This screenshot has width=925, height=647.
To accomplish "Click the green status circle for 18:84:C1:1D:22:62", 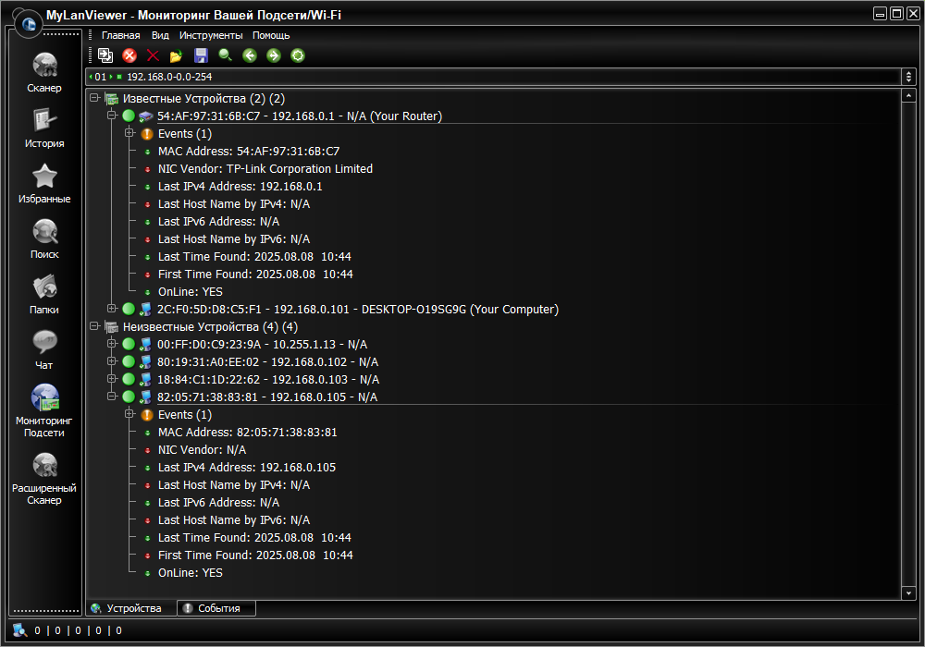I will 129,380.
